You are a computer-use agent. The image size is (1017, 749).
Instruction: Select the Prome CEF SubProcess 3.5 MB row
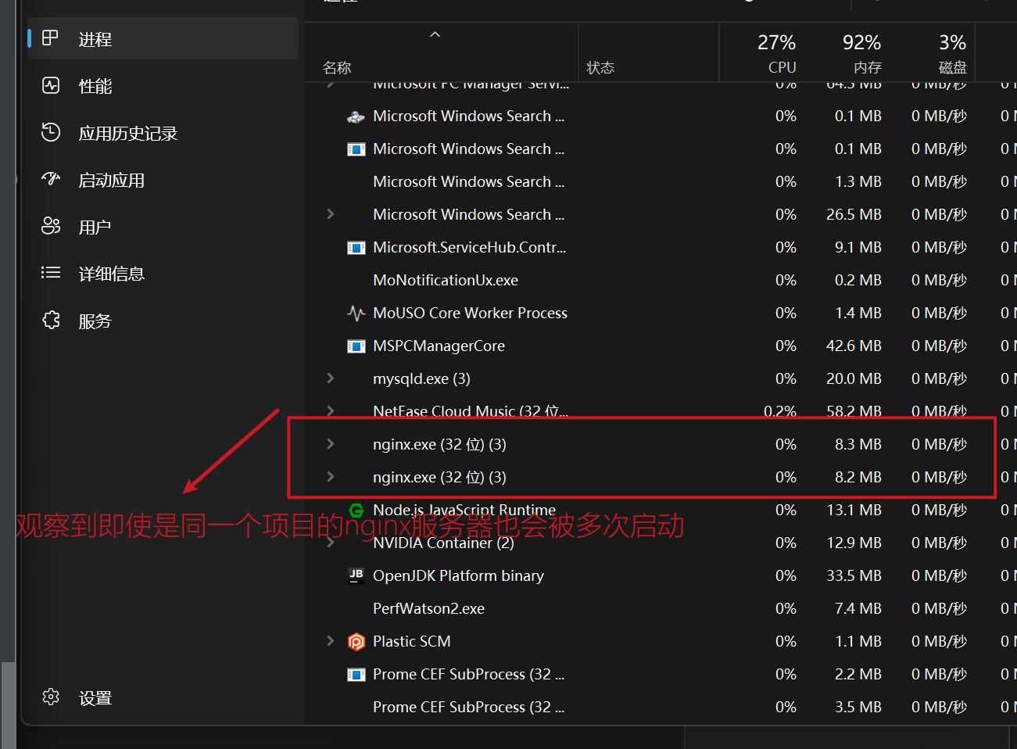pyautogui.click(x=661, y=707)
